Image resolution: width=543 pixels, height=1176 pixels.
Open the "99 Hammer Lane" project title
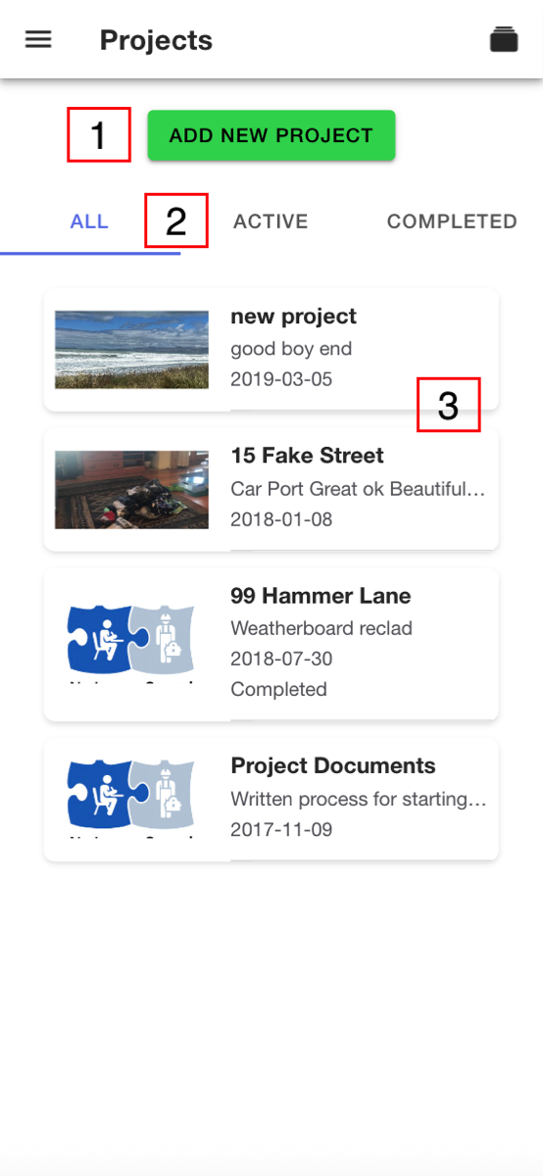point(321,596)
